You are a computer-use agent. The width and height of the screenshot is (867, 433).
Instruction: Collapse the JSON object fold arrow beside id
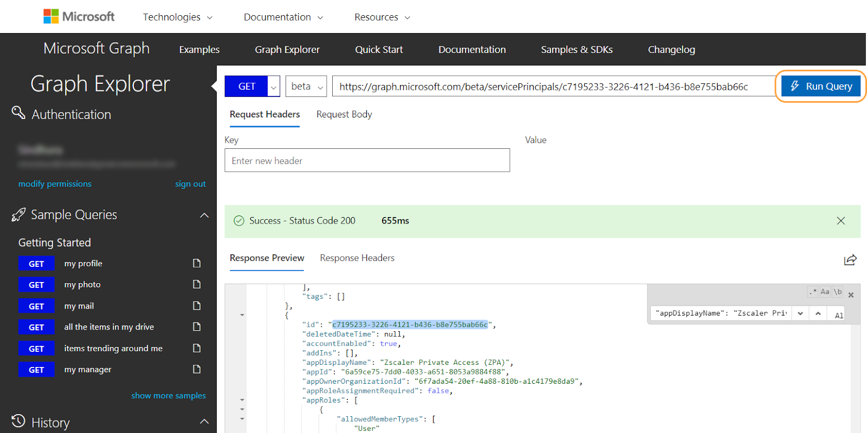click(x=242, y=315)
